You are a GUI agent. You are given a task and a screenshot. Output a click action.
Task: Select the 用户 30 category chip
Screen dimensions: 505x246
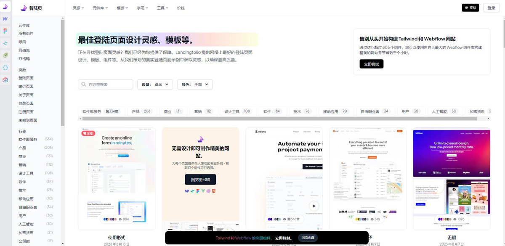coord(410,111)
